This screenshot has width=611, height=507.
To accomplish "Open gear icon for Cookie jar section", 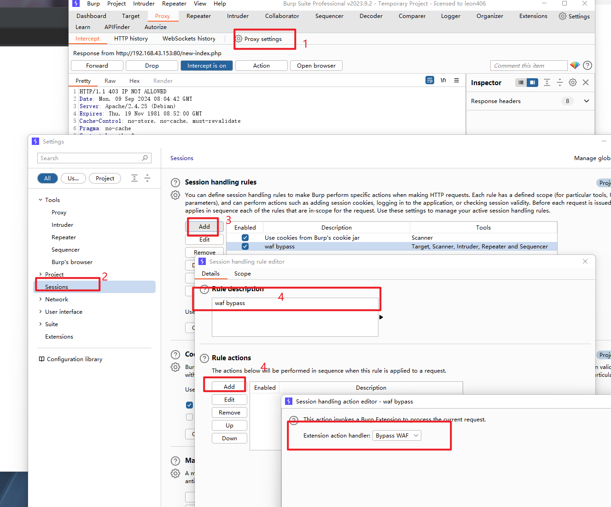I will (175, 367).
